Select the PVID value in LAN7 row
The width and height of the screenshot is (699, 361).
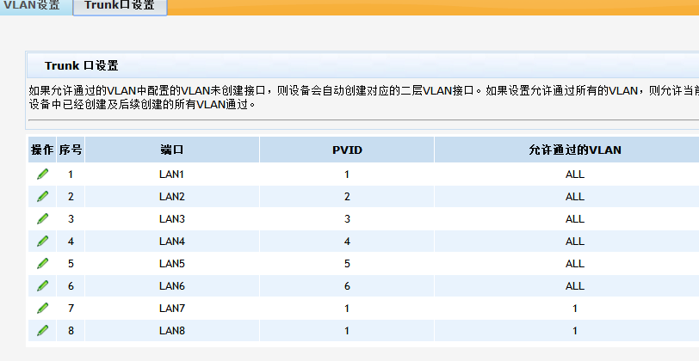(x=347, y=308)
